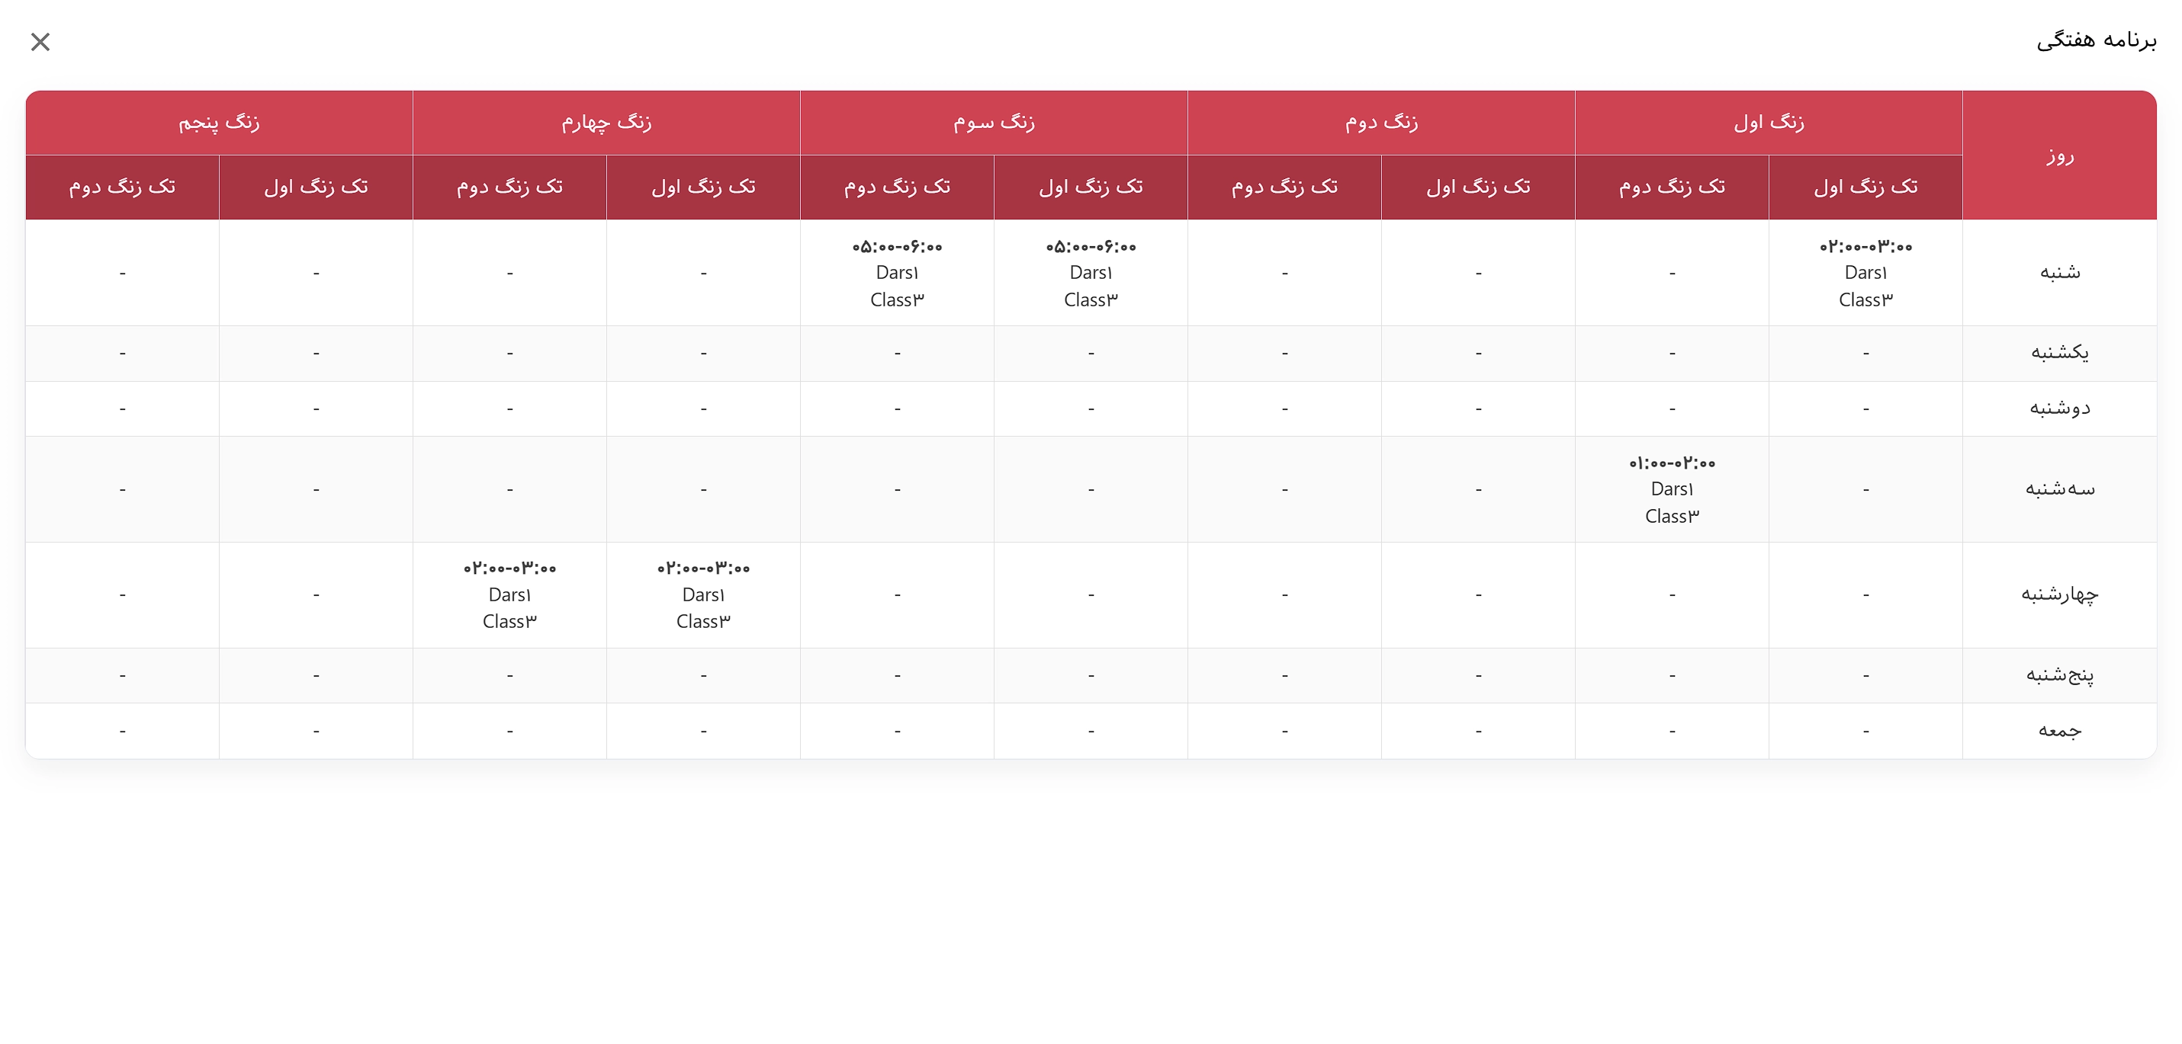2182x1044 pixels.
Task: Click the 'سه‌شنبه' row label
Action: tap(2059, 489)
